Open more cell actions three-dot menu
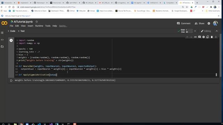The height and width of the screenshot is (125, 223). 216,37
